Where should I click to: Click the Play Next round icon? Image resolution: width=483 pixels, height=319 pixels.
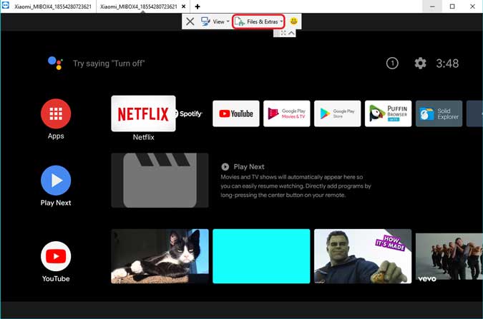coord(56,181)
